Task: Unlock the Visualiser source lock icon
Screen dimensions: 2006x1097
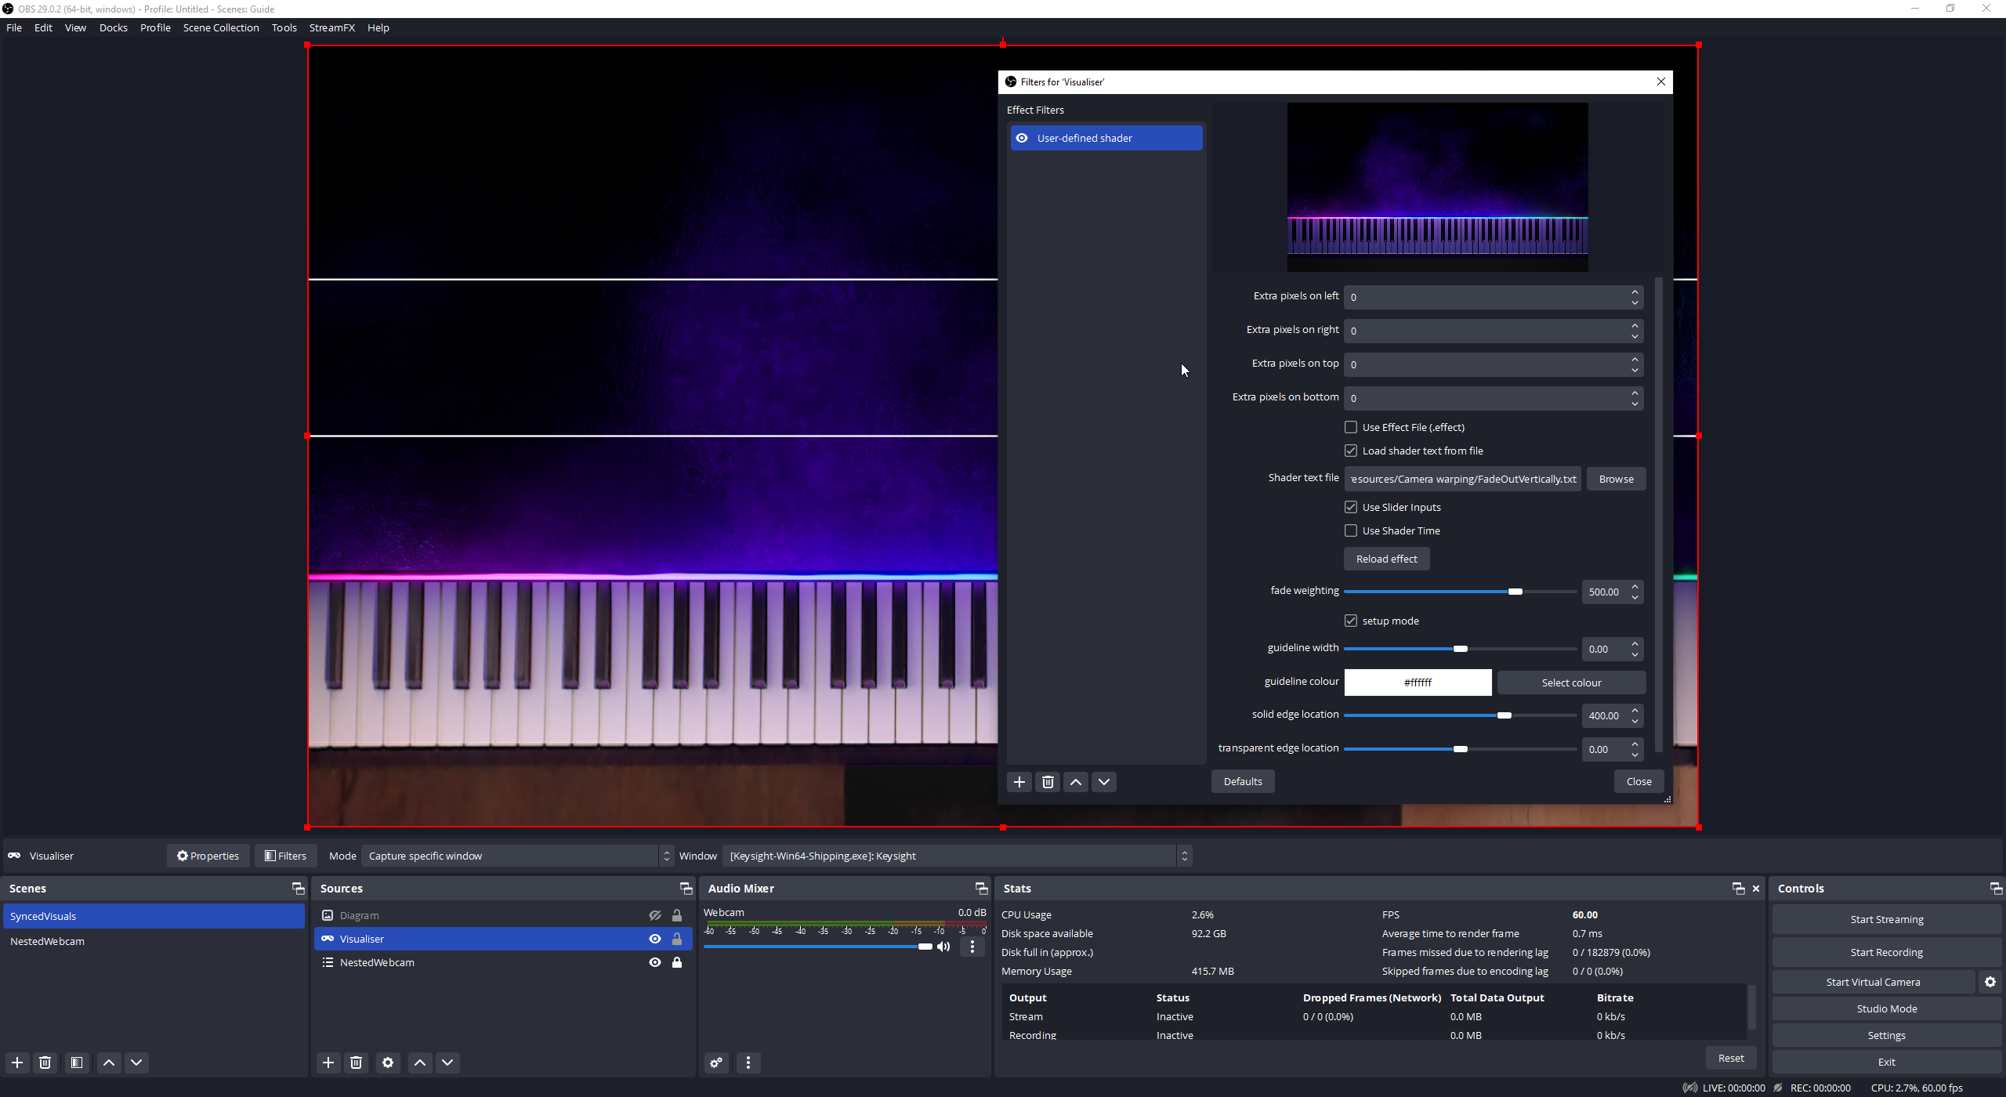Action: click(677, 939)
